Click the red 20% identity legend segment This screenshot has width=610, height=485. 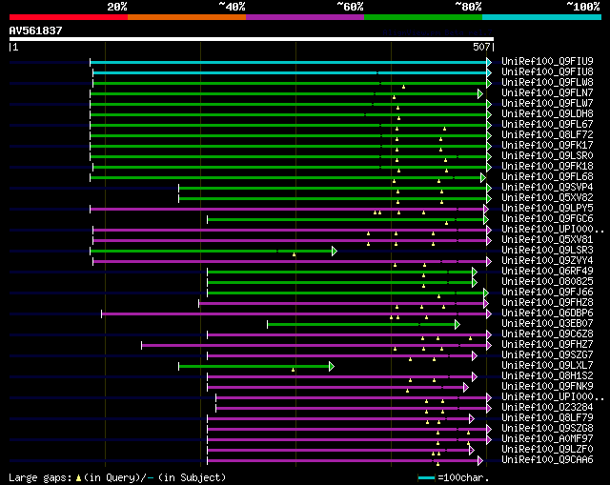(x=69, y=17)
